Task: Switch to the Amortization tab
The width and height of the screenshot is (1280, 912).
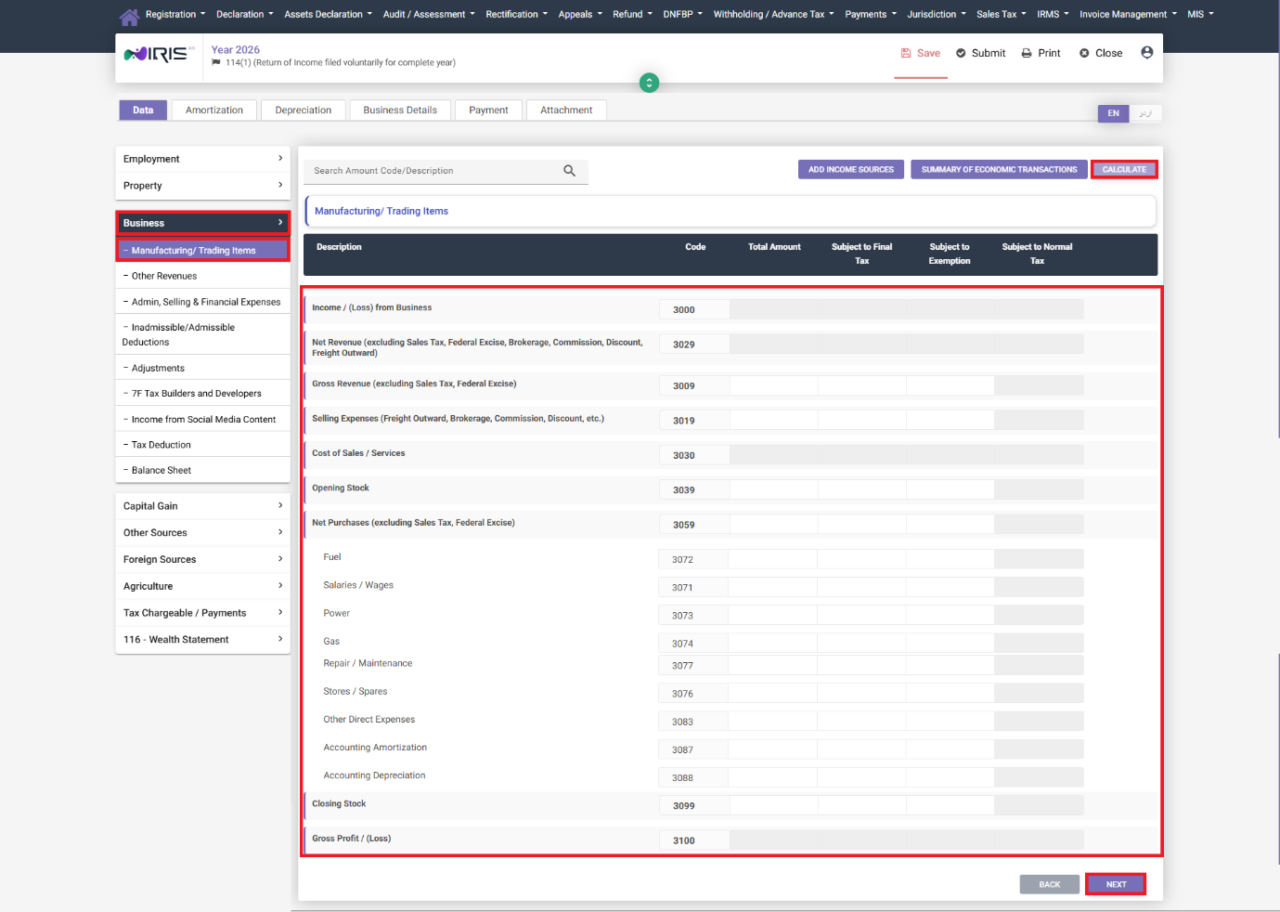Action: (x=214, y=111)
